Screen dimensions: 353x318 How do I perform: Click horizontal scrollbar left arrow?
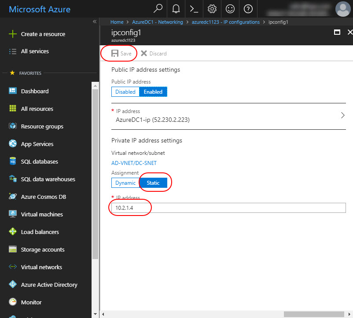(x=103, y=314)
